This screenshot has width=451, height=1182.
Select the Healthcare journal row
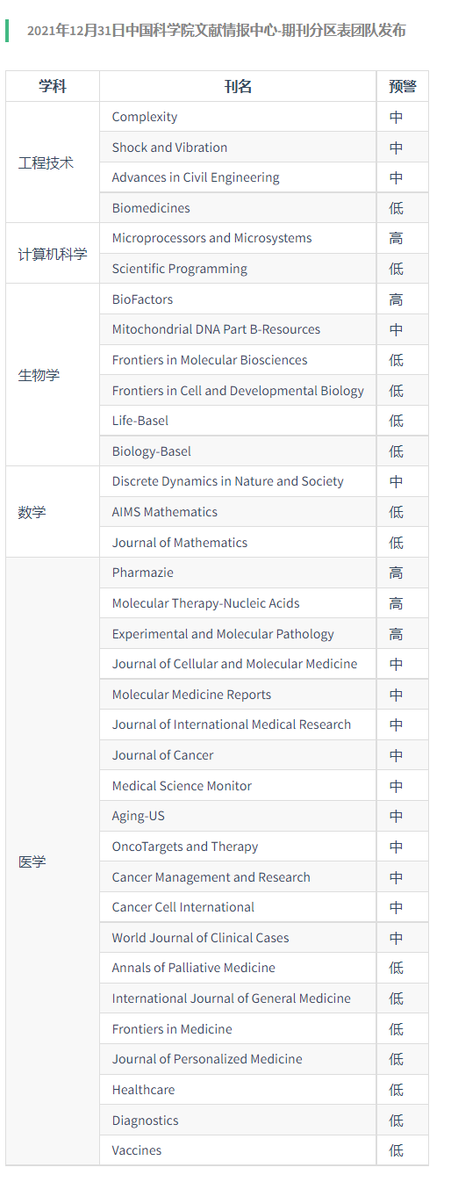click(263, 1090)
